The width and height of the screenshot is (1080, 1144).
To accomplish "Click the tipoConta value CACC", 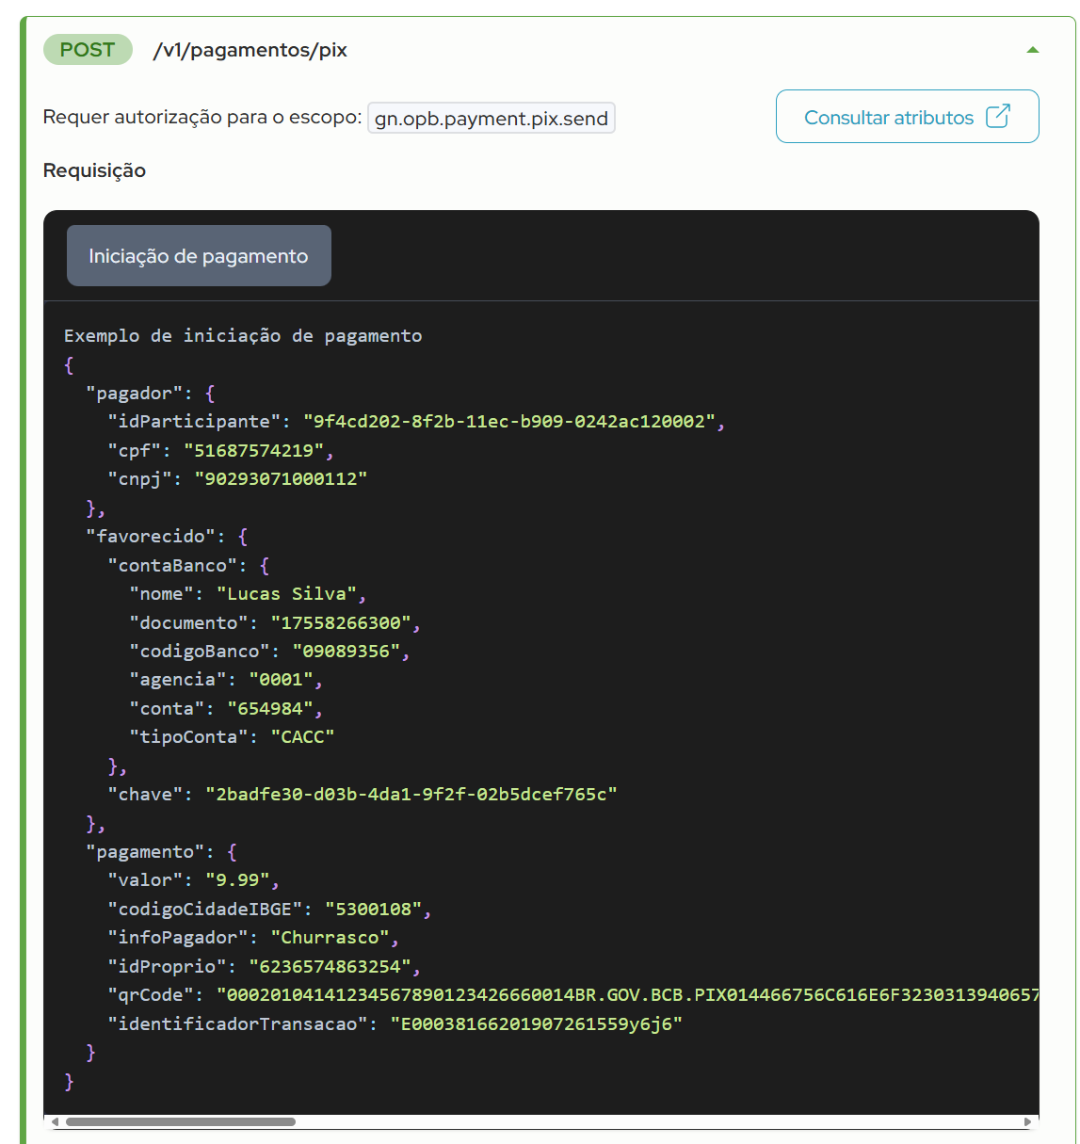I will point(302,736).
